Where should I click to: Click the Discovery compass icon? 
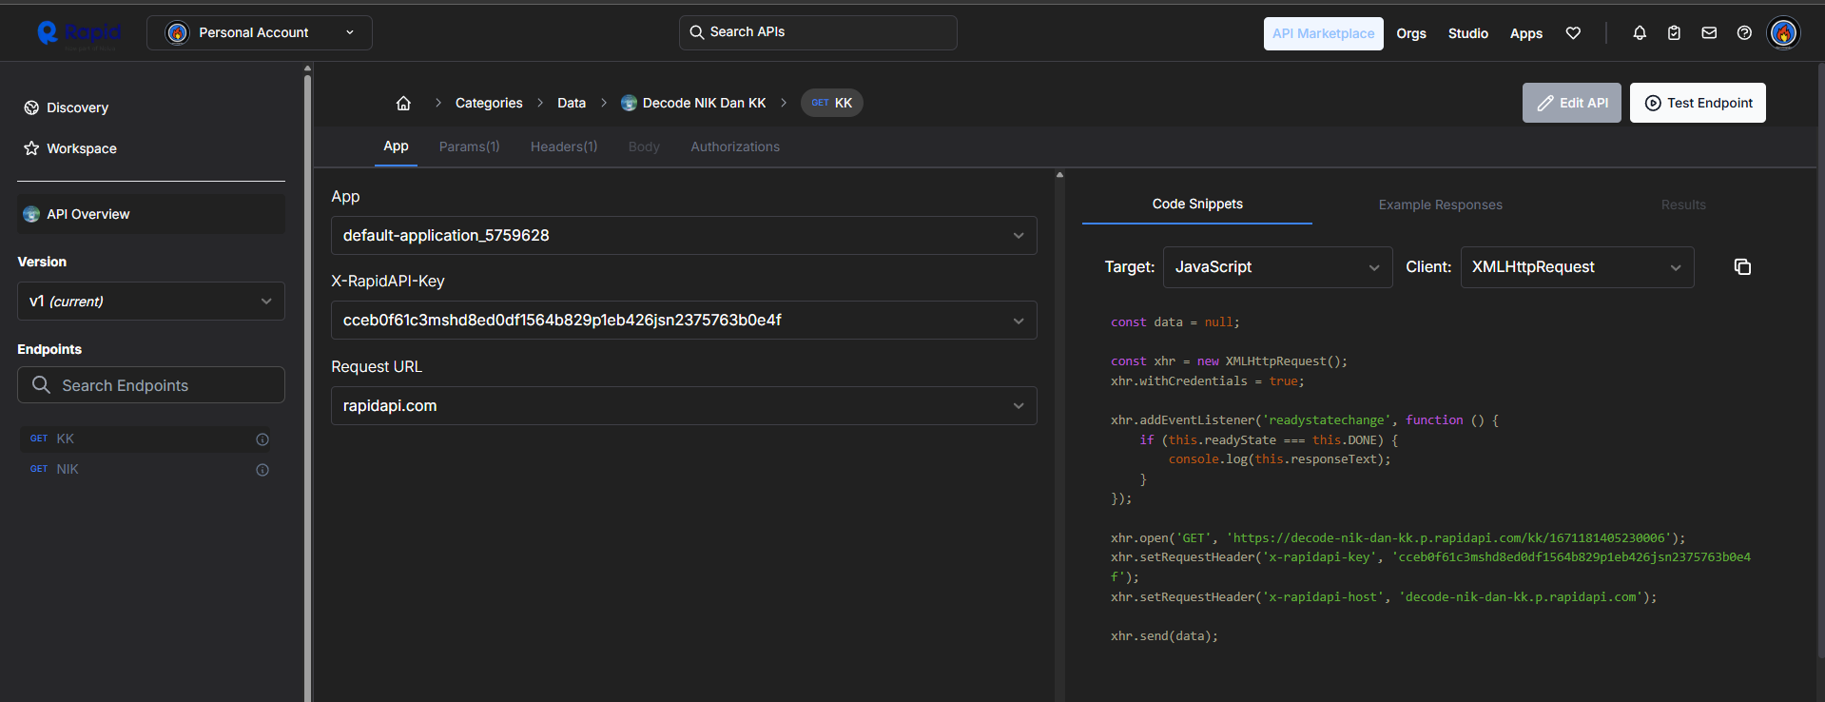[x=31, y=107]
